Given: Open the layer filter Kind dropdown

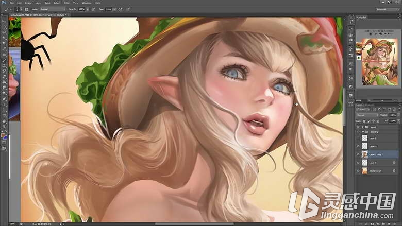Looking at the screenshot, I should pyautogui.click(x=363, y=109).
